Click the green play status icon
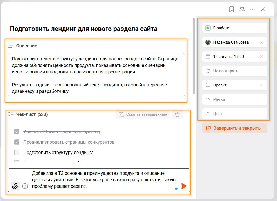Image resolution: width=277 pixels, height=201 pixels. (x=208, y=28)
